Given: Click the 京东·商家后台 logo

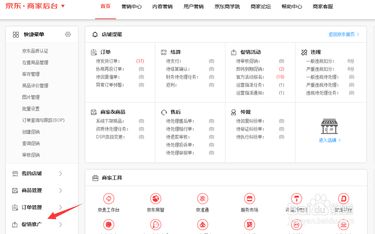Looking at the screenshot, I should click(31, 6).
